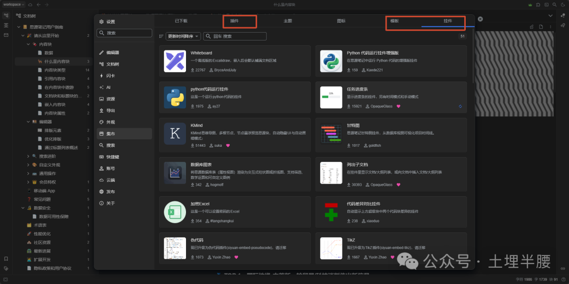Close the settings dialog with X button
This screenshot has height=284, width=569.
coord(480,19)
